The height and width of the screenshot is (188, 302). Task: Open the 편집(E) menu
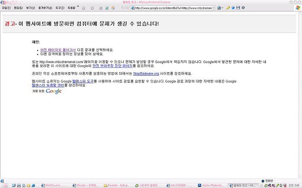pyautogui.click(x=18, y=8)
